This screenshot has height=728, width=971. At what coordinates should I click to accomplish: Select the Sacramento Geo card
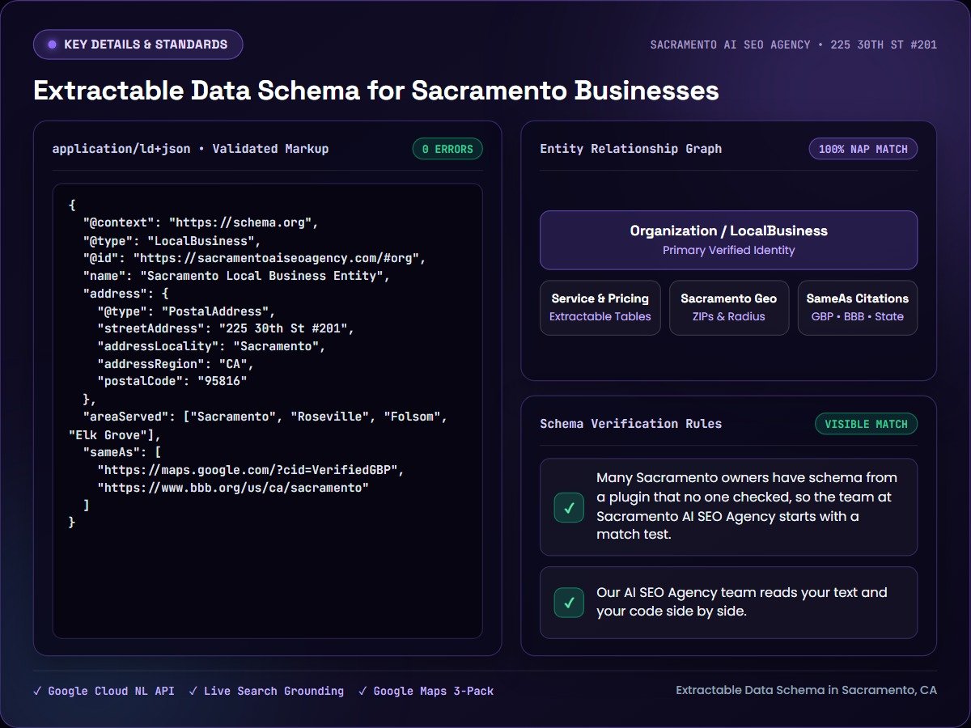[728, 307]
